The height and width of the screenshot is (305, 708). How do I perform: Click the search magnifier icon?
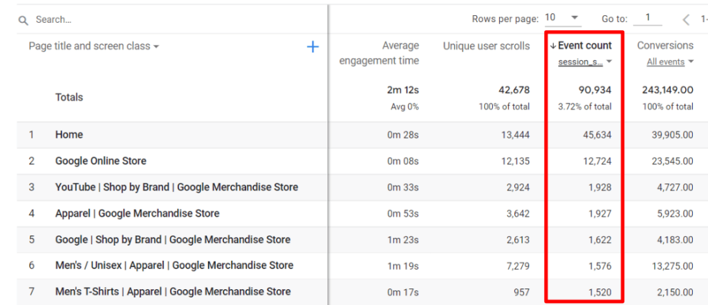23,20
